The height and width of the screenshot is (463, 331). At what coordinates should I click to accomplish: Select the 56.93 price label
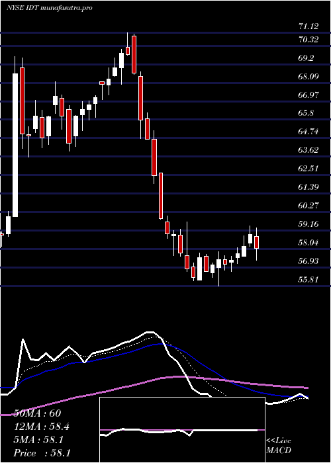pyautogui.click(x=308, y=261)
